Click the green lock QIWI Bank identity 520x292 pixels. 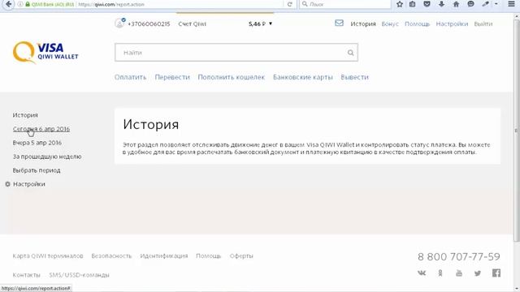click(50, 5)
